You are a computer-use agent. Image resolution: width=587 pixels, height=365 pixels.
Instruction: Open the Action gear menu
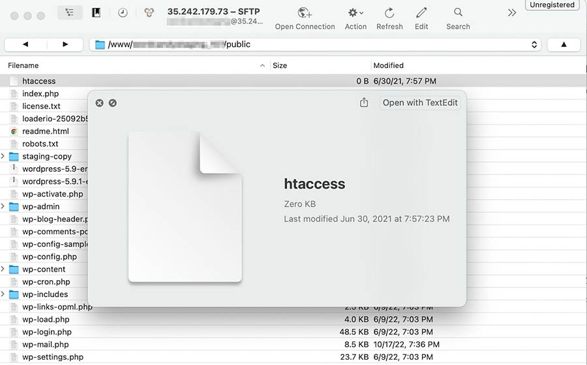click(x=355, y=14)
